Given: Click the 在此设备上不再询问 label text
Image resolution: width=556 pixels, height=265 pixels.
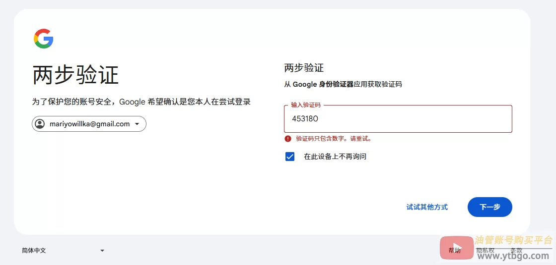Looking at the screenshot, I should (335, 157).
